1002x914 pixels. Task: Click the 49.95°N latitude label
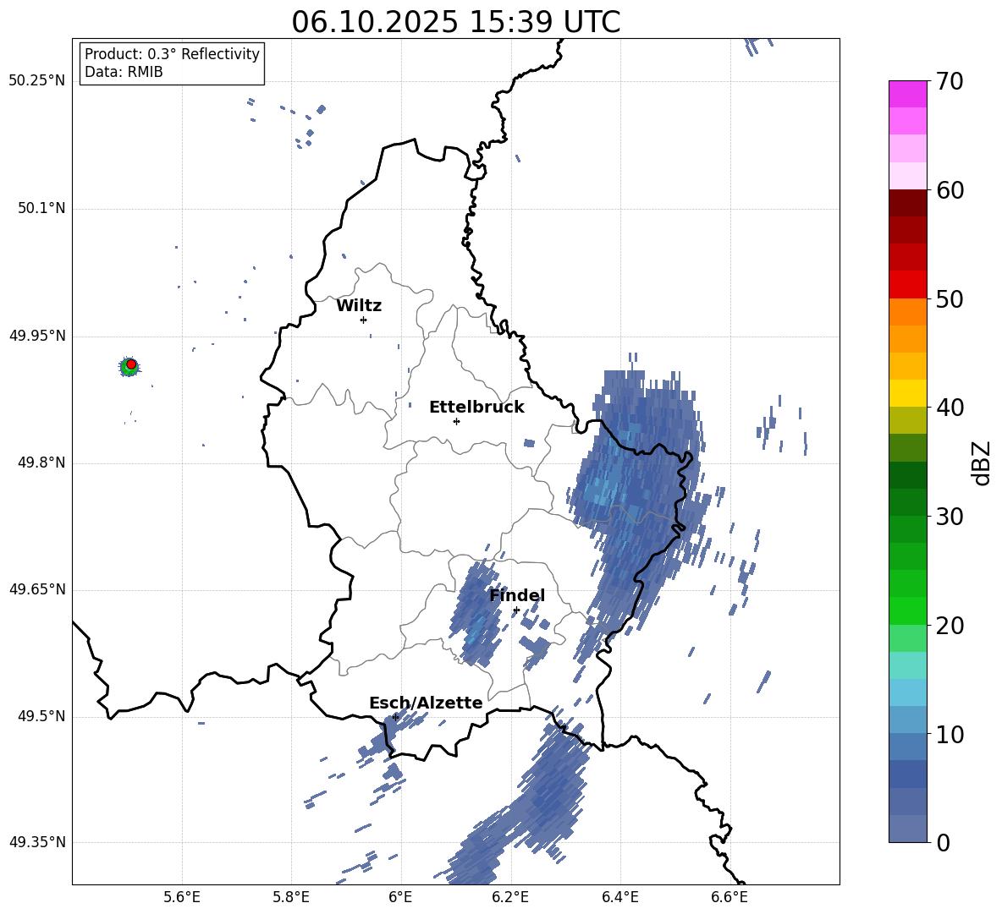(x=37, y=336)
